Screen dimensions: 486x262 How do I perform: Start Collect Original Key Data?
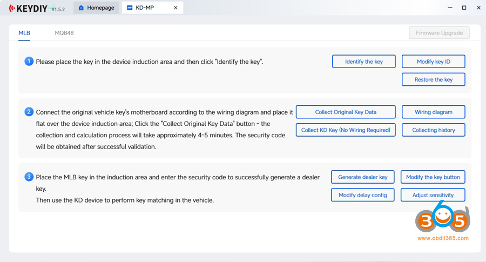tap(346, 112)
